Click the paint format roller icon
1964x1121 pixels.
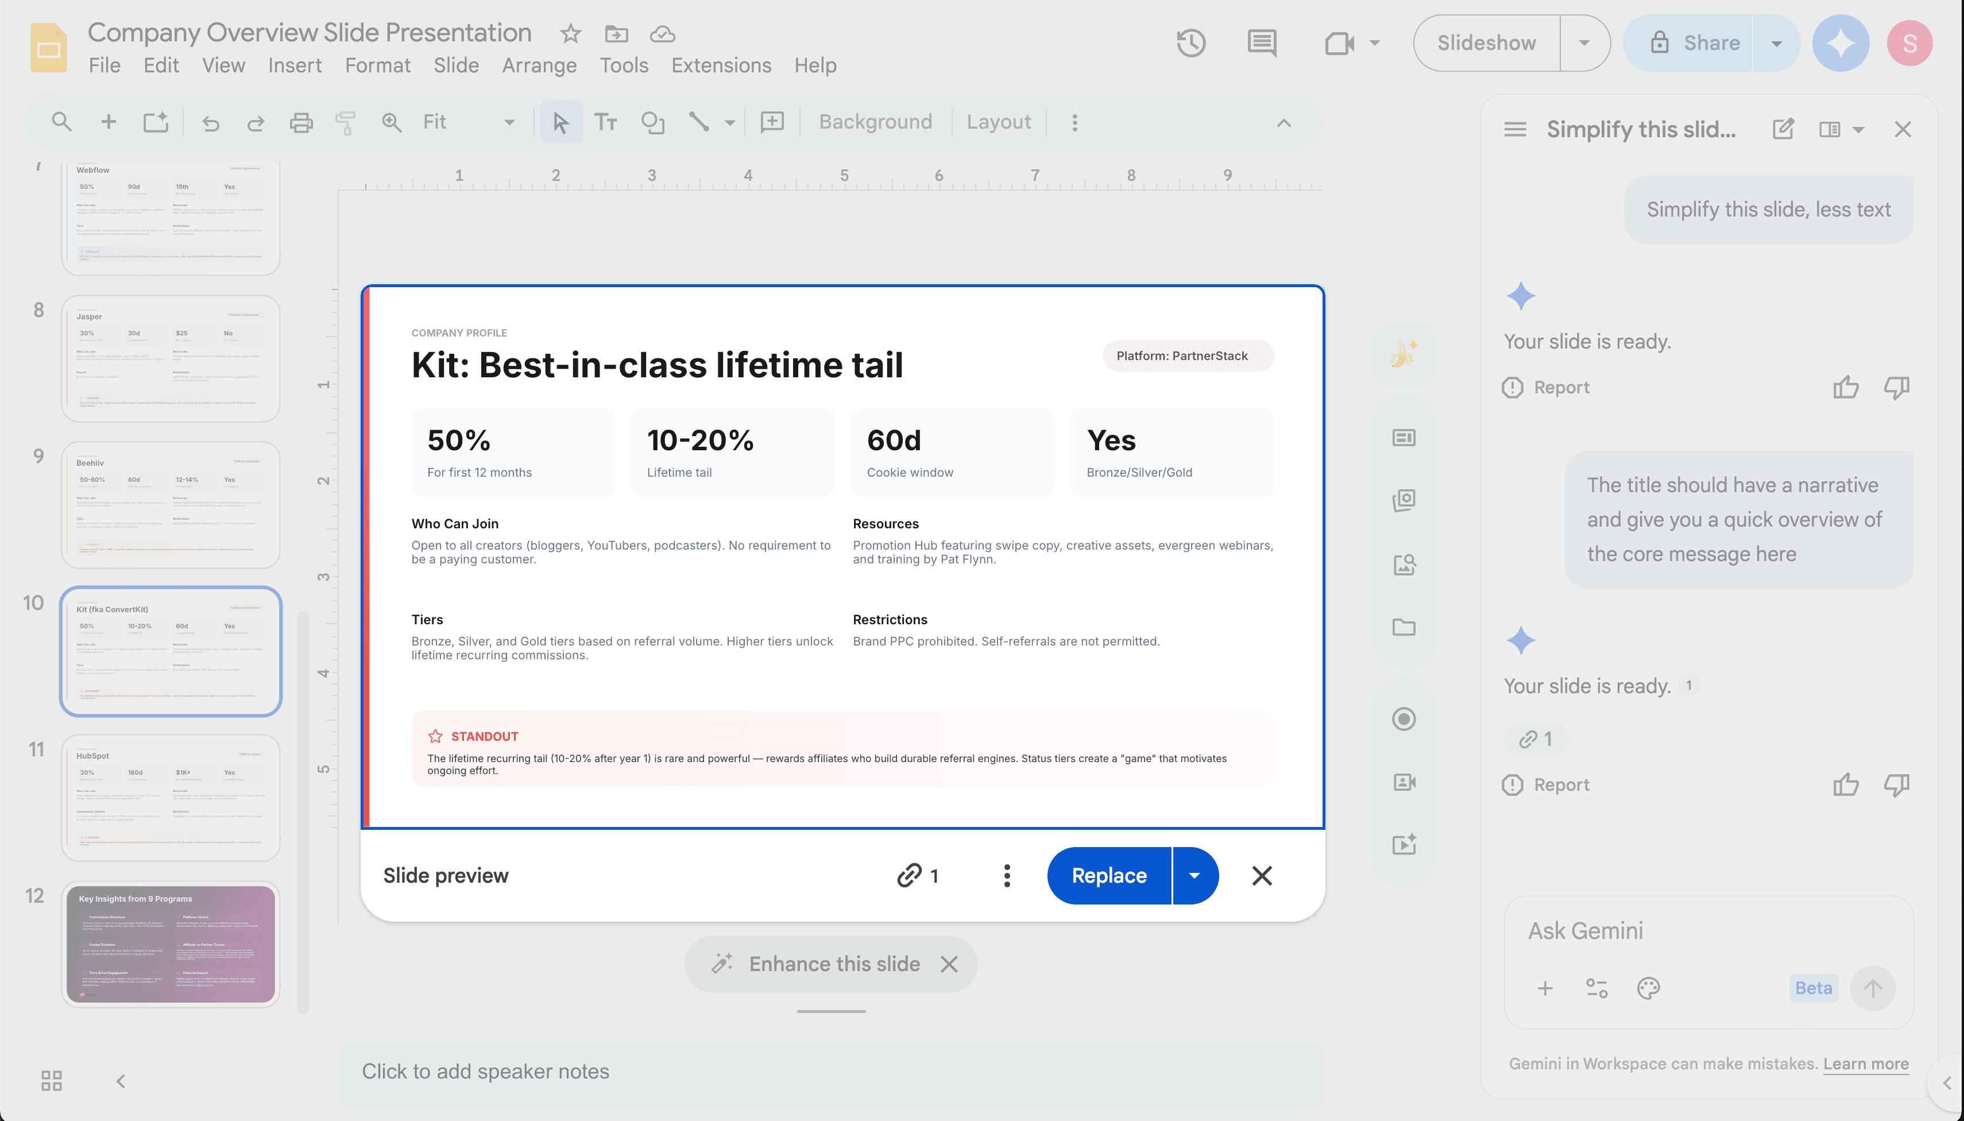(346, 122)
